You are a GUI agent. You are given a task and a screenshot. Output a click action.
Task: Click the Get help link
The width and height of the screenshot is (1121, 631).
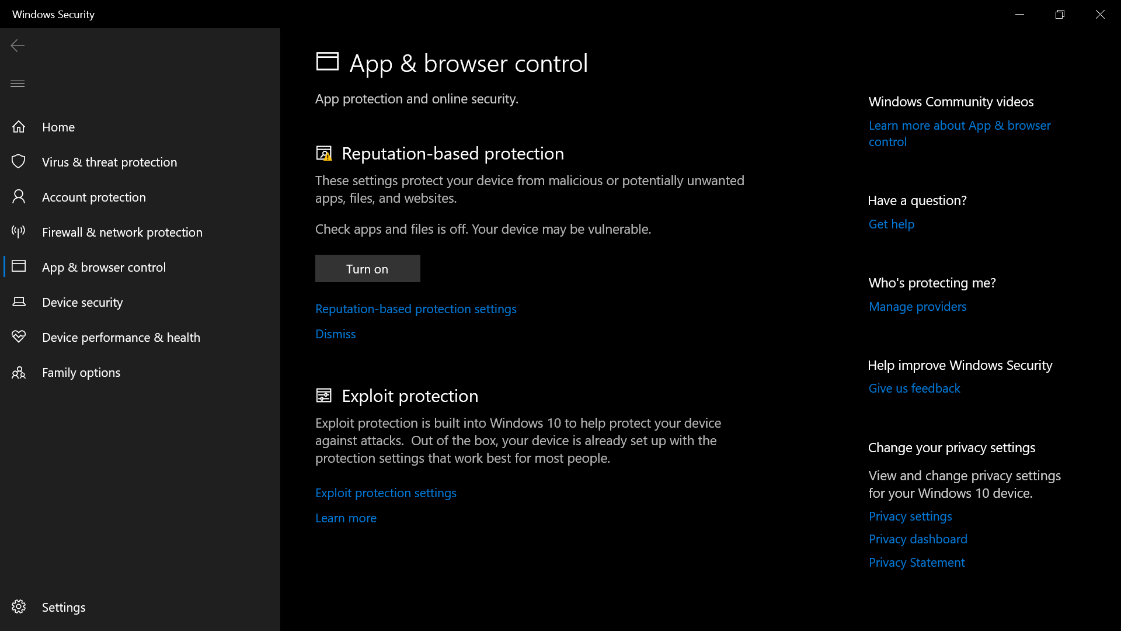(x=892, y=224)
